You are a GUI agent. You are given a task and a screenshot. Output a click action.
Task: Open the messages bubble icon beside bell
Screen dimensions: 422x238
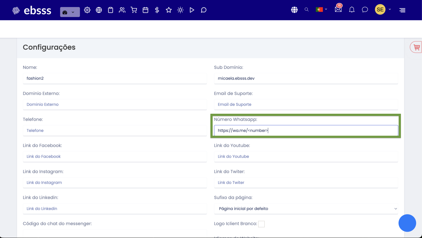pyautogui.click(x=365, y=10)
